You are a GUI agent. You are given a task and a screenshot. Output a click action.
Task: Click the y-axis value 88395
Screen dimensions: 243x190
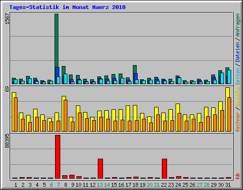(7, 141)
